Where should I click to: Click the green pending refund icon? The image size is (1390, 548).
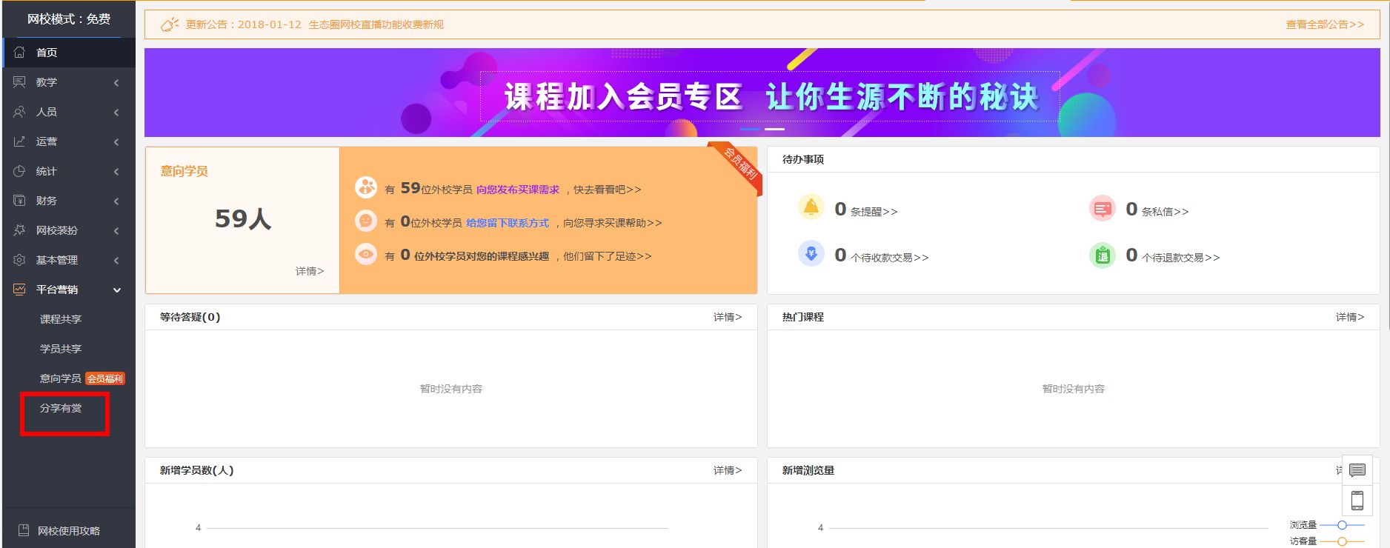click(1102, 255)
